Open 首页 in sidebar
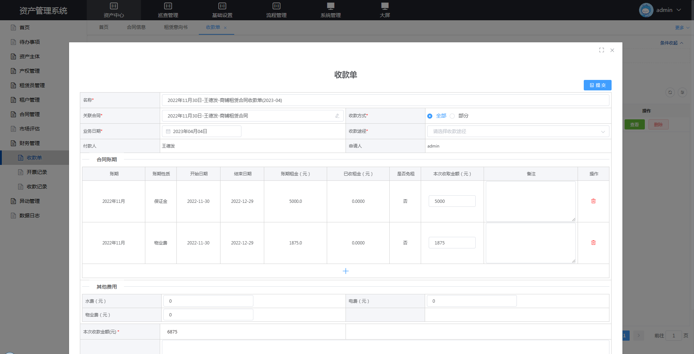The height and width of the screenshot is (354, 694). (x=25, y=27)
